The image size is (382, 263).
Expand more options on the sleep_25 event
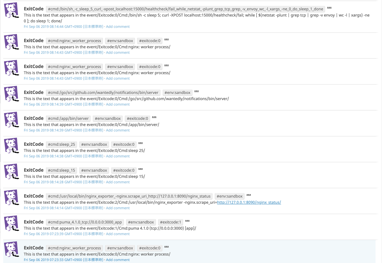click(141, 143)
